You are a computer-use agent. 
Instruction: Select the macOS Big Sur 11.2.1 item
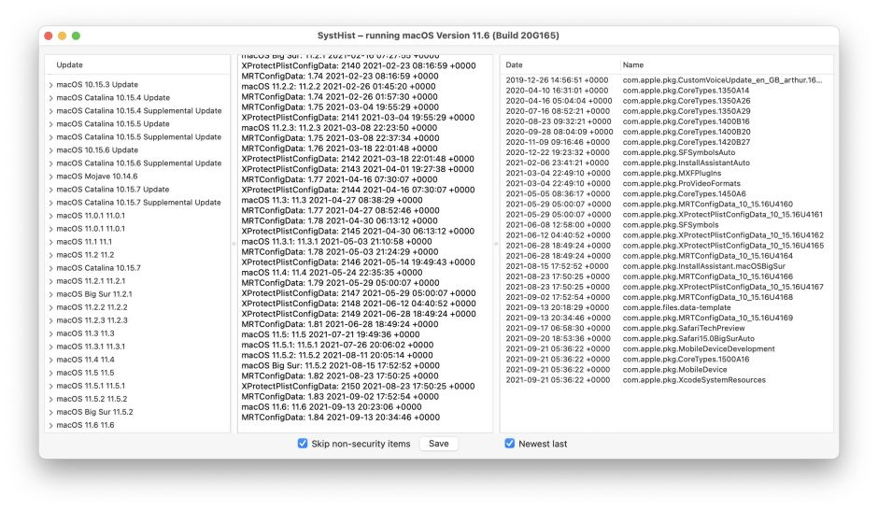[x=94, y=294]
